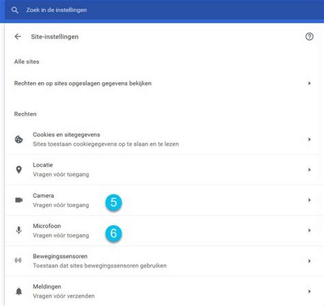
Task: Open the help question mark icon
Action: point(309,36)
